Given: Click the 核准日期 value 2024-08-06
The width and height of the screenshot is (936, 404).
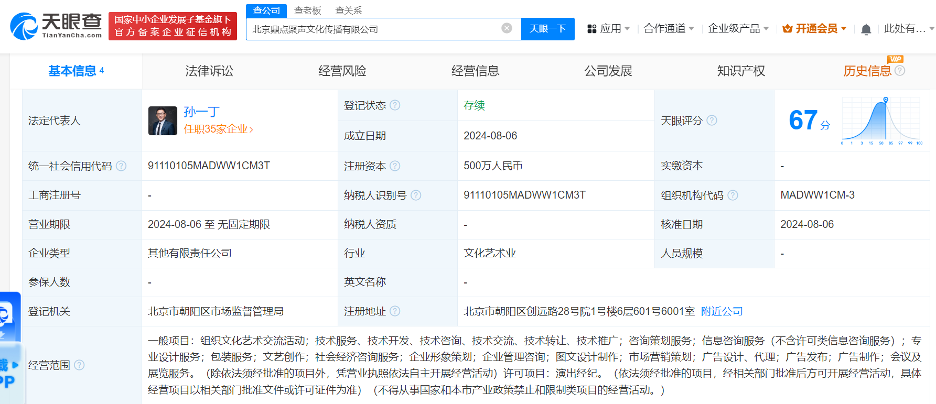Looking at the screenshot, I should (x=807, y=224).
